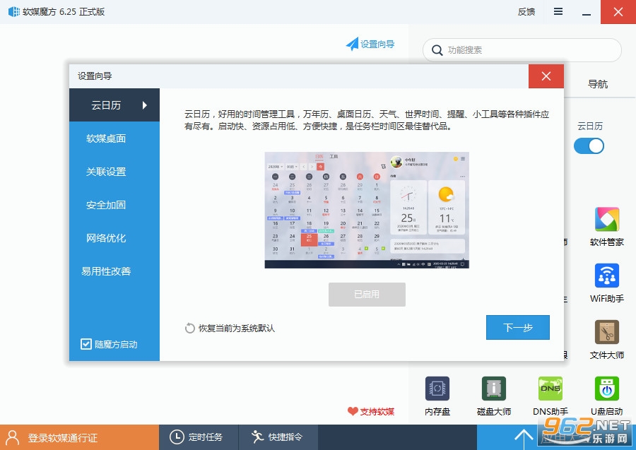Click the 云日历 arrow indicator
This screenshot has width=636, height=450.
[145, 105]
